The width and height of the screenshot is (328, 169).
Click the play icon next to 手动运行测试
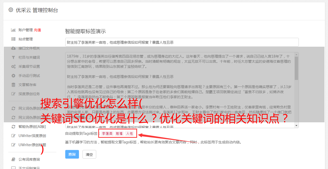tap(13, 76)
